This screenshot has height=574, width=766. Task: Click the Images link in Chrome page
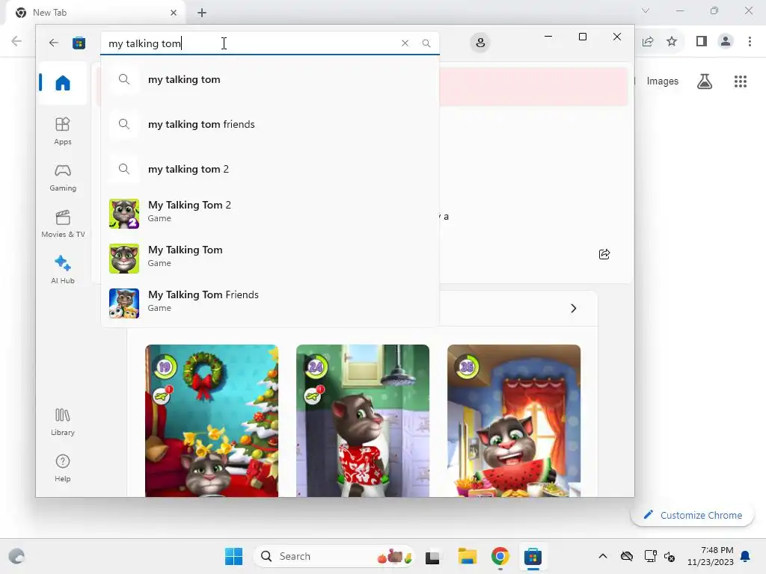(663, 81)
